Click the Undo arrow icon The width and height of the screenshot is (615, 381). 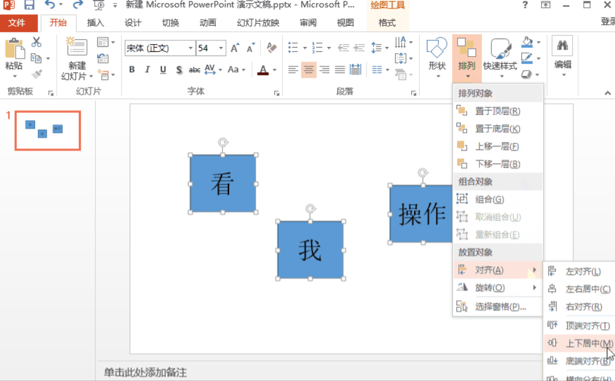[50, 5]
